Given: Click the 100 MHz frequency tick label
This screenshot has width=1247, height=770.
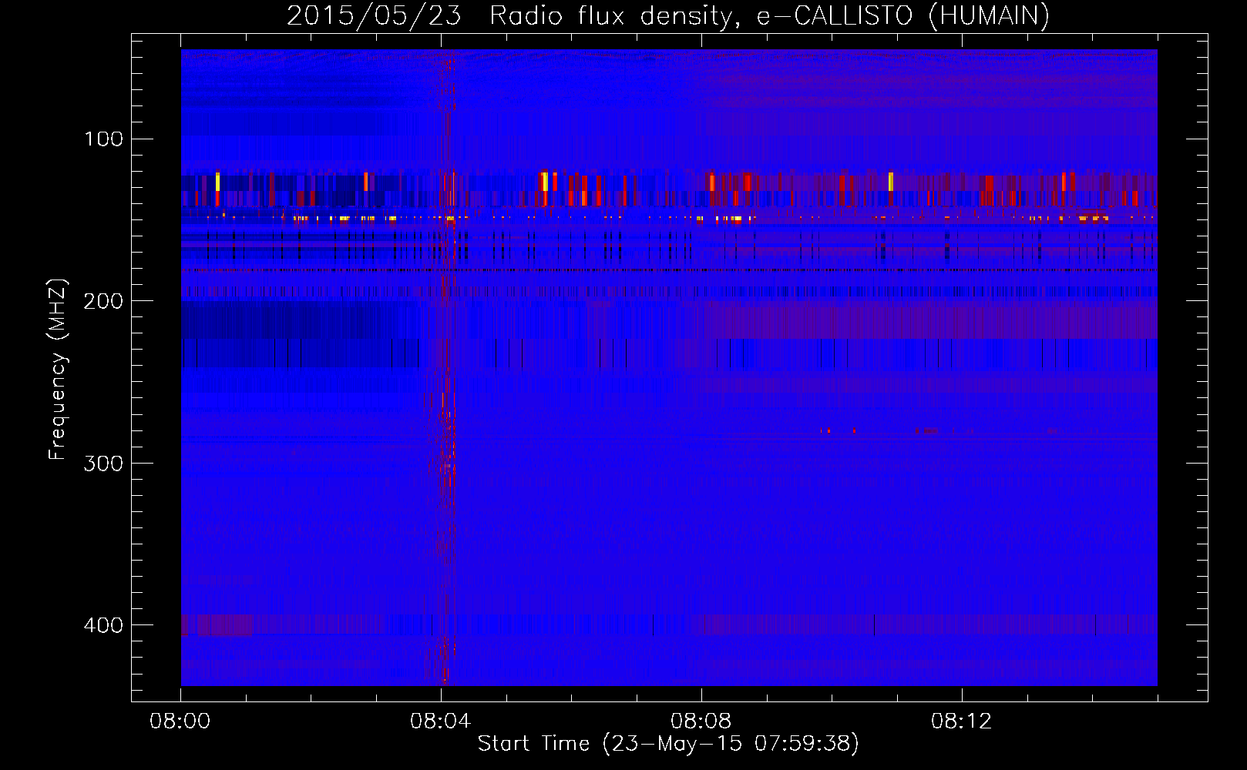Looking at the screenshot, I should click(103, 139).
